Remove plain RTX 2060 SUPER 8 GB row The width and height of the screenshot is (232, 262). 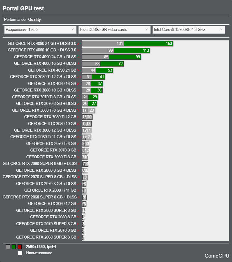point(79,237)
